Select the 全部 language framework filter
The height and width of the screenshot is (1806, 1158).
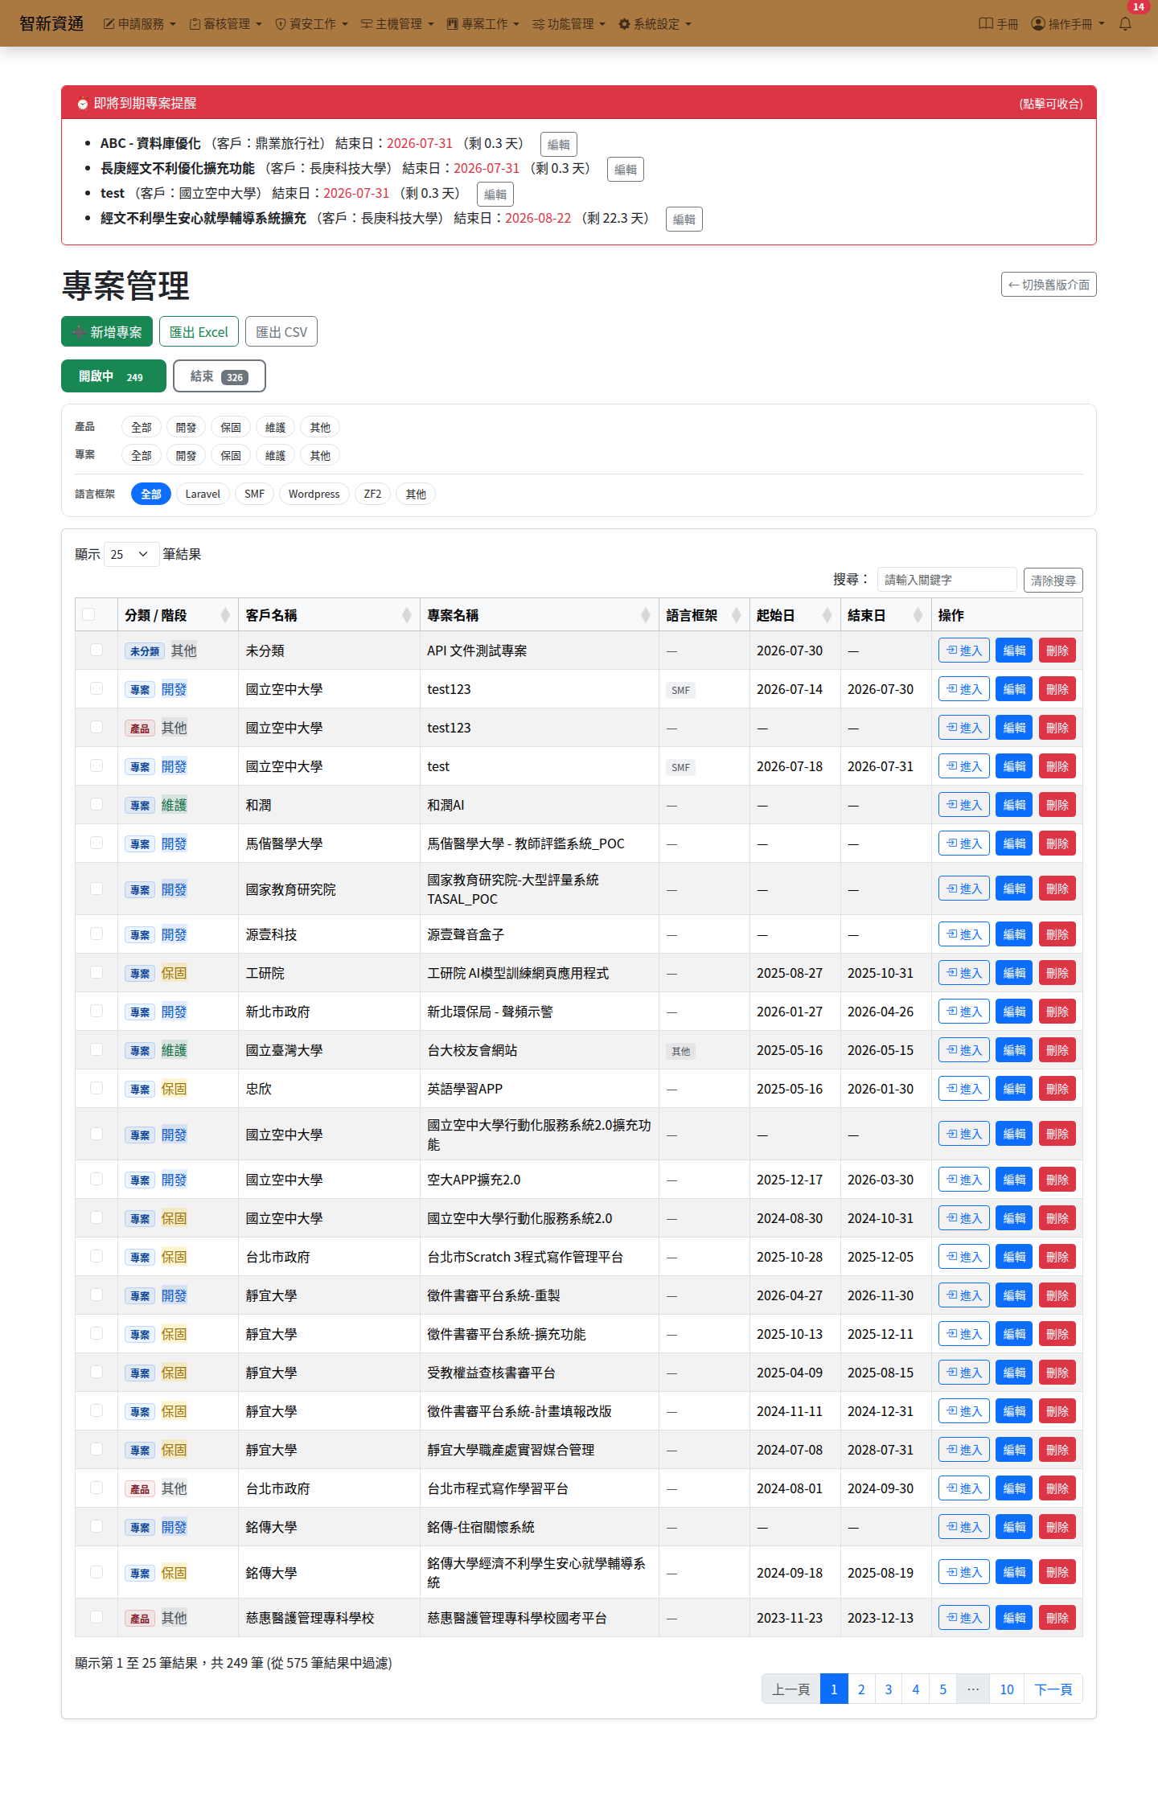151,494
